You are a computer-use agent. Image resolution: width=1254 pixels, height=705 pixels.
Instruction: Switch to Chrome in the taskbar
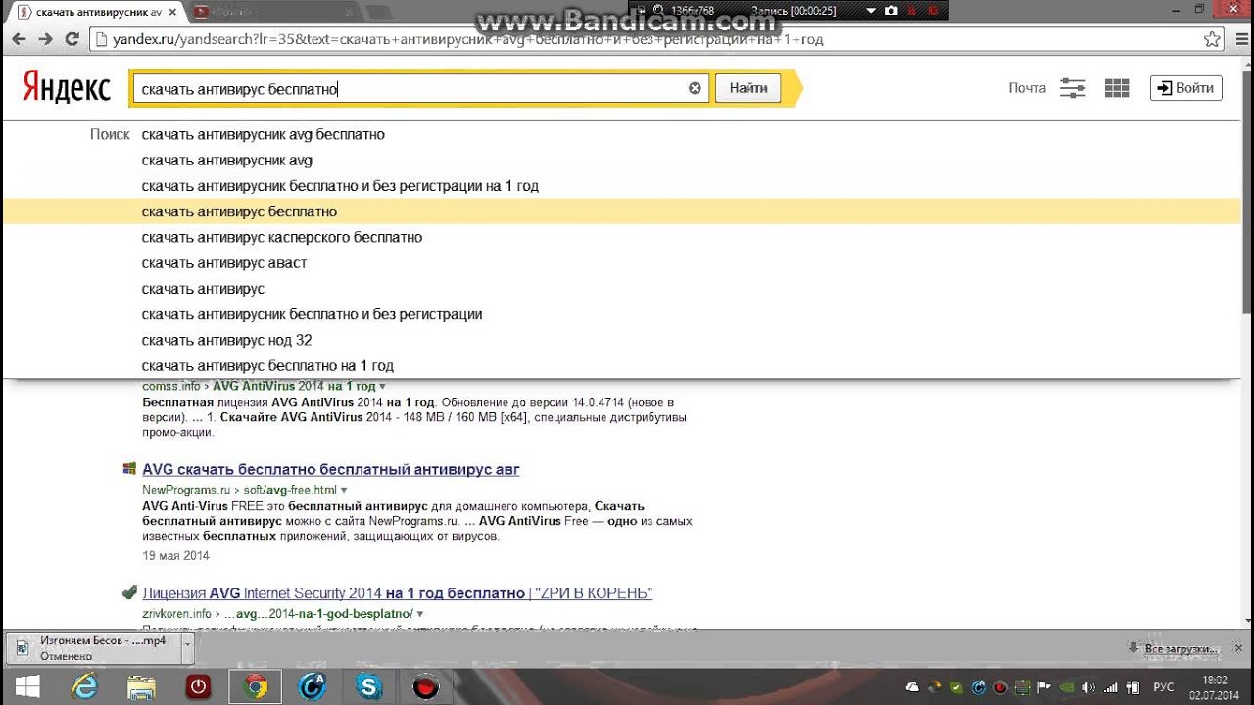click(256, 686)
